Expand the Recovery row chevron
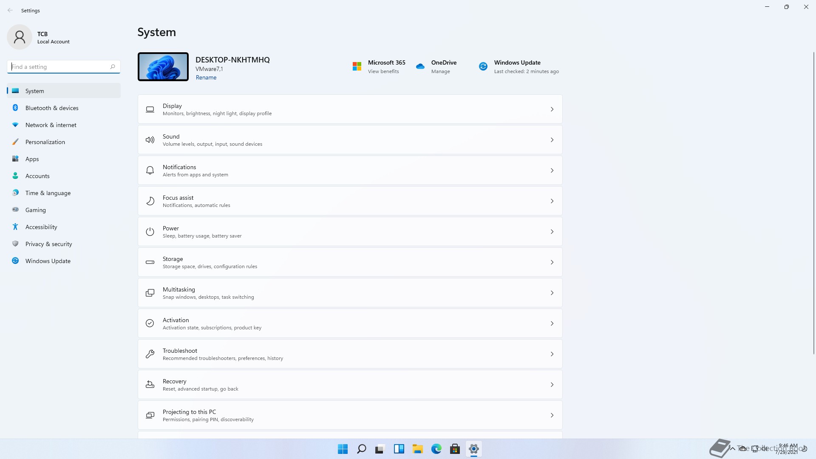Screen dimensions: 816x459 [x=552, y=385]
